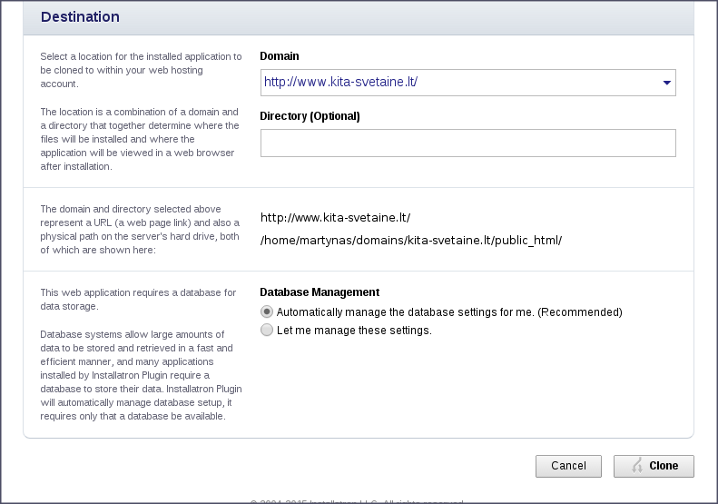This screenshot has height=504, width=718.
Task: Focus the Directory (Optional) input field
Action: coord(467,143)
